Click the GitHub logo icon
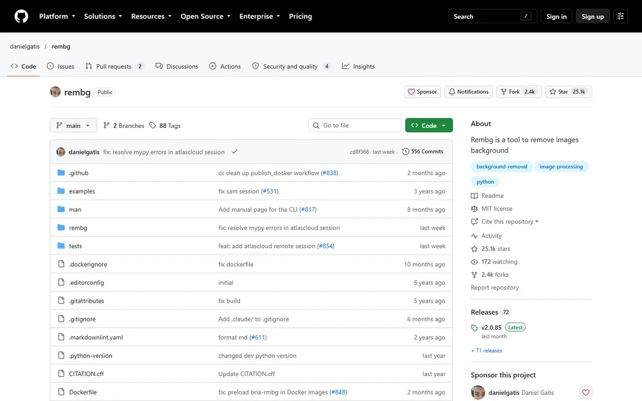Screen dimensions: 642x401 pyautogui.click(x=22, y=17)
